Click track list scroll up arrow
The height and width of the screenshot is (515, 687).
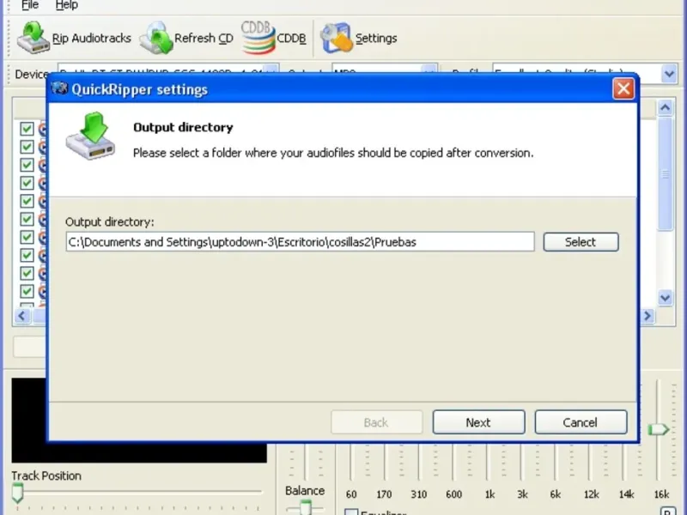tap(665, 108)
